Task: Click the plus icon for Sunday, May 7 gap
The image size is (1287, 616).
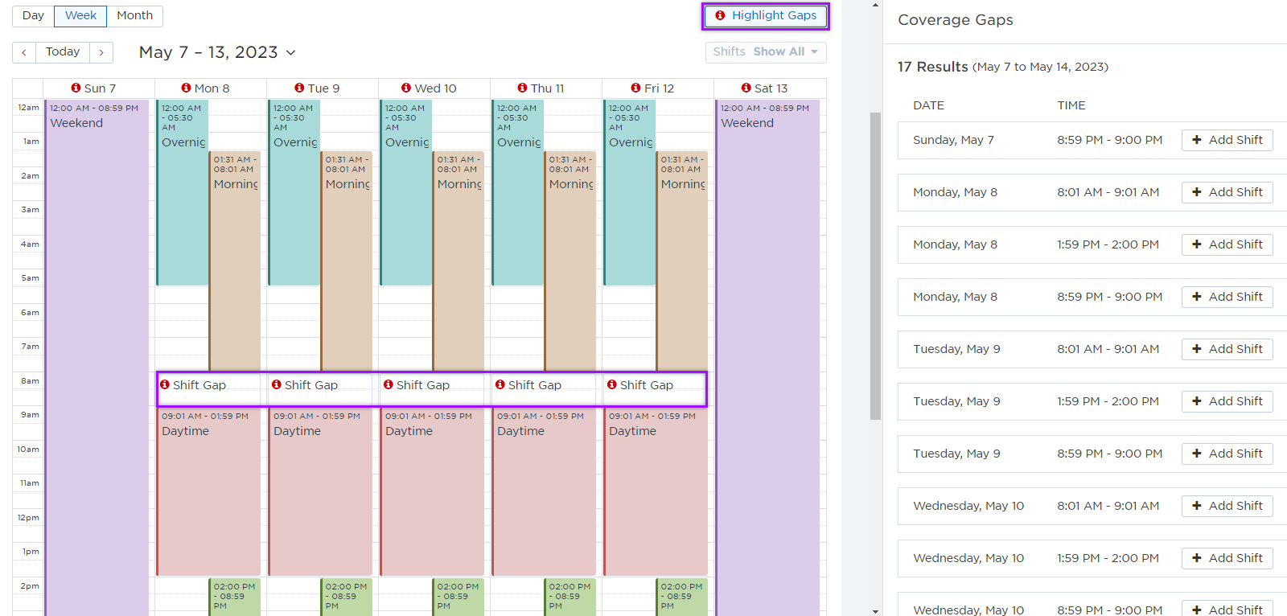Action: click(1197, 140)
